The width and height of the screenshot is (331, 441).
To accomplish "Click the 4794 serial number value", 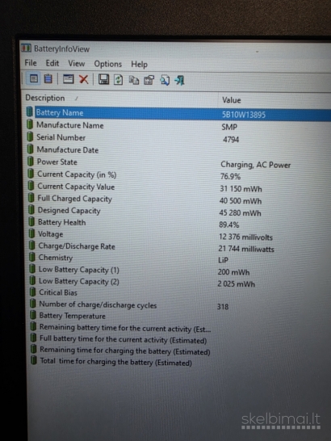I will pos(231,140).
